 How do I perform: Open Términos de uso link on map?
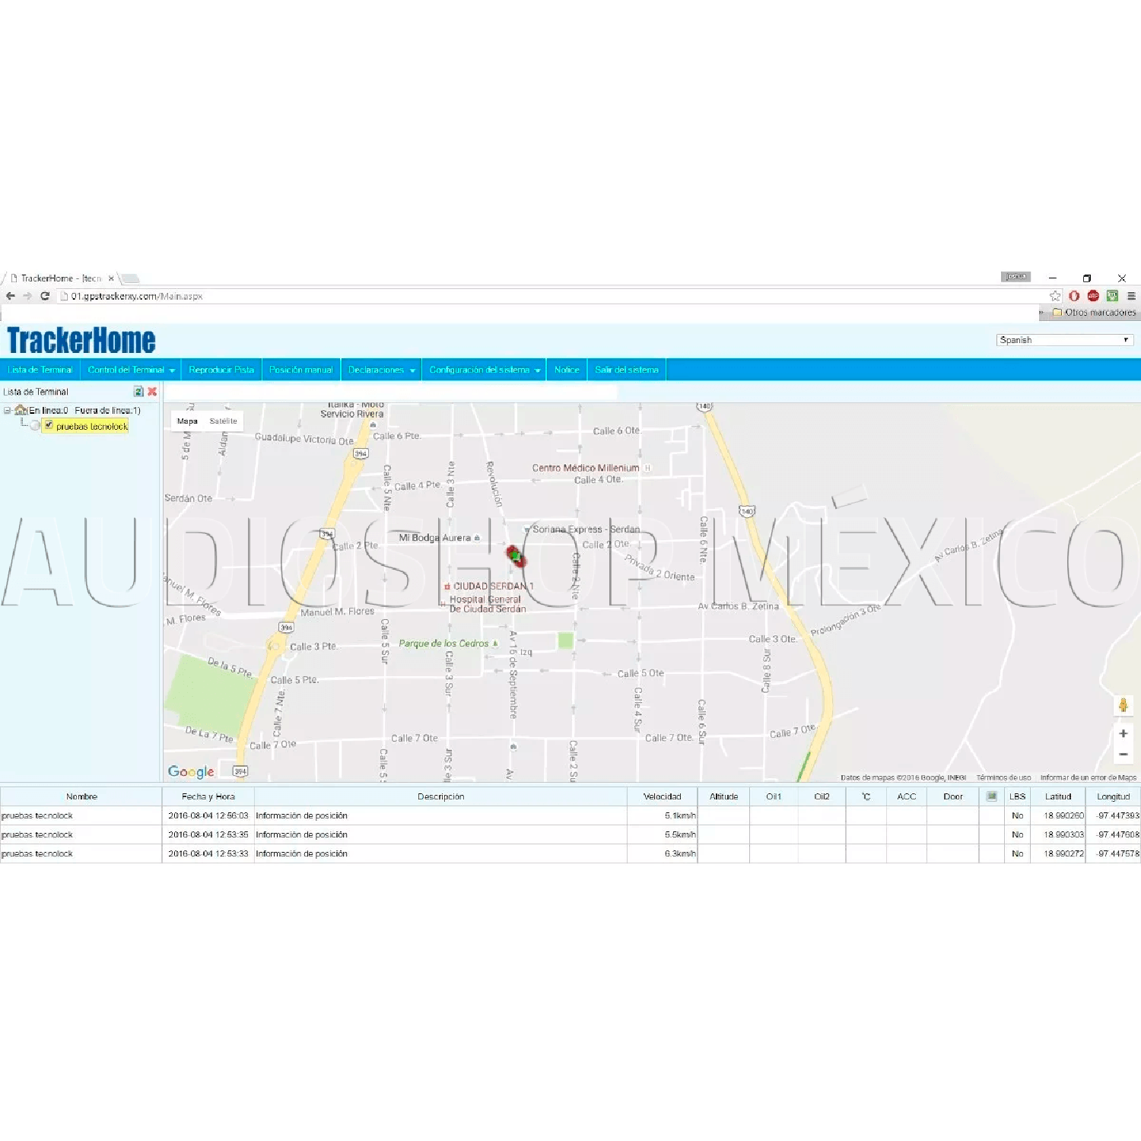pos(1003,777)
